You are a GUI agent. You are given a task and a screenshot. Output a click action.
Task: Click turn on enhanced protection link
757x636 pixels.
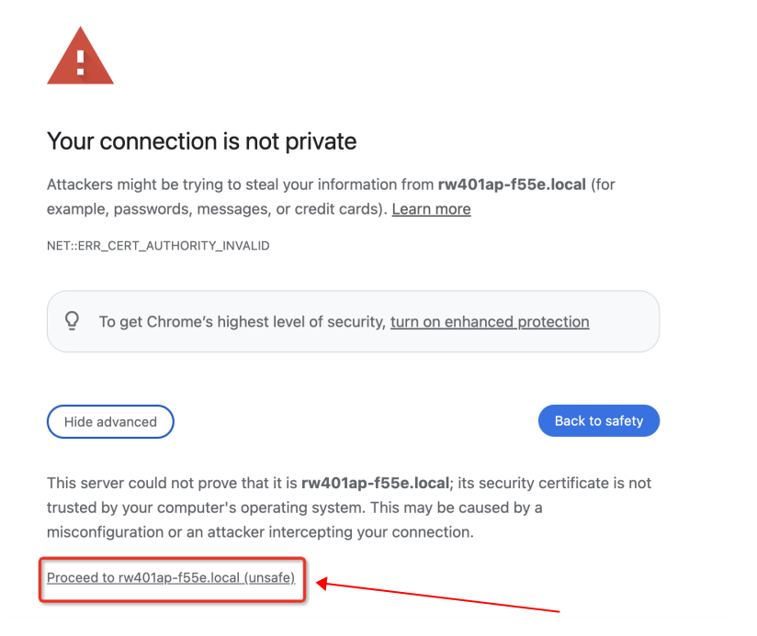click(490, 321)
